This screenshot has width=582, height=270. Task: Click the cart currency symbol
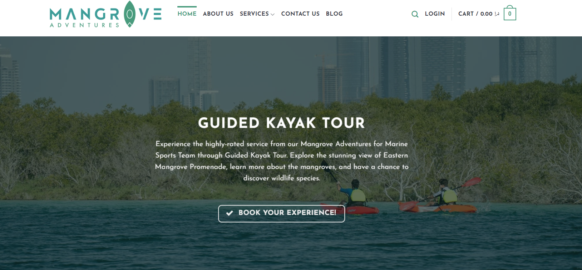pos(497,14)
